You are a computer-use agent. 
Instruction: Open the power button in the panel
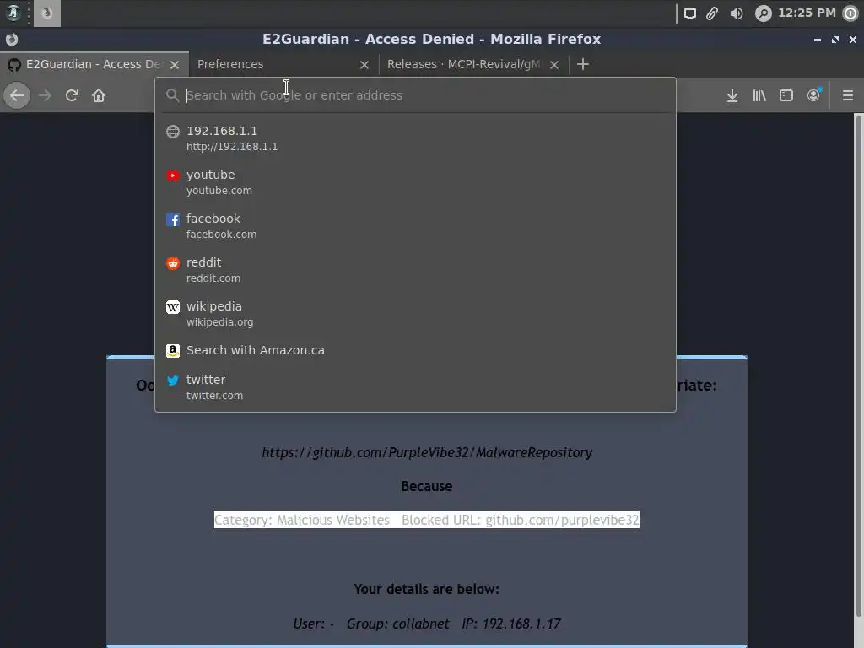pyautogui.click(x=851, y=13)
